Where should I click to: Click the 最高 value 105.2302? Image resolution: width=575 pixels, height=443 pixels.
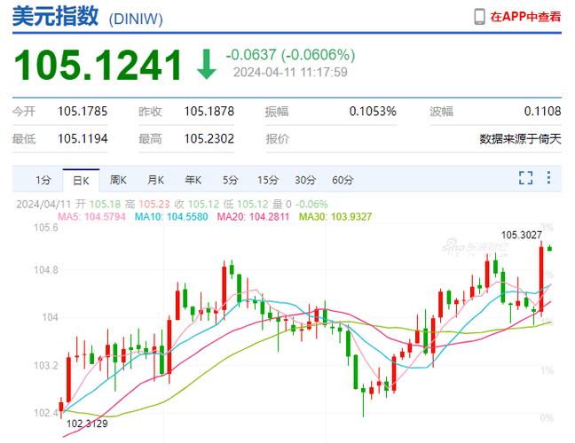[x=209, y=139]
